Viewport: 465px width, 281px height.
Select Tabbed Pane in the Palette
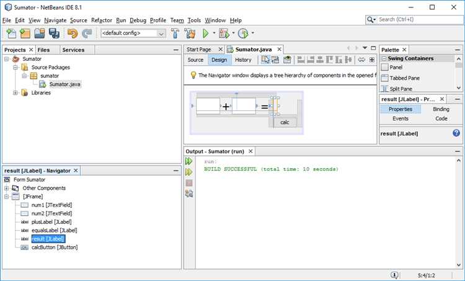coord(404,78)
